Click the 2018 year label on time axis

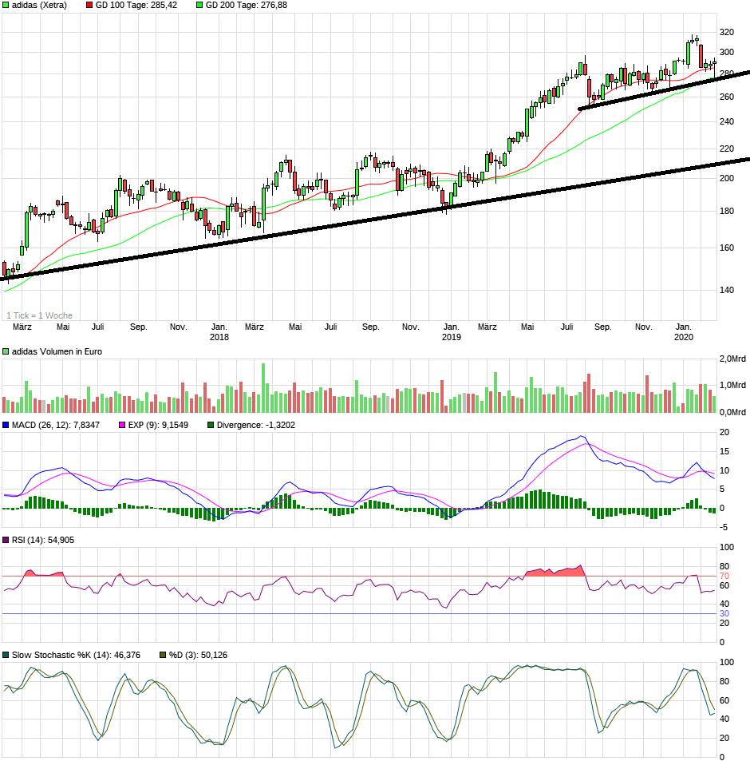coord(219,337)
